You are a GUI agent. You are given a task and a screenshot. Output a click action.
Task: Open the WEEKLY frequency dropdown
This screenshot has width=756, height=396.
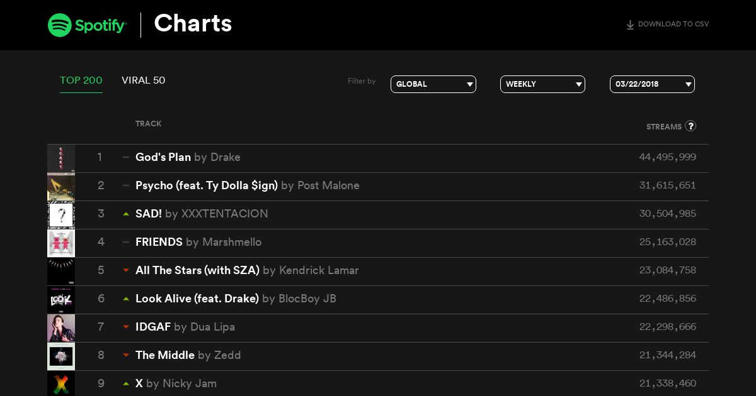pyautogui.click(x=542, y=84)
